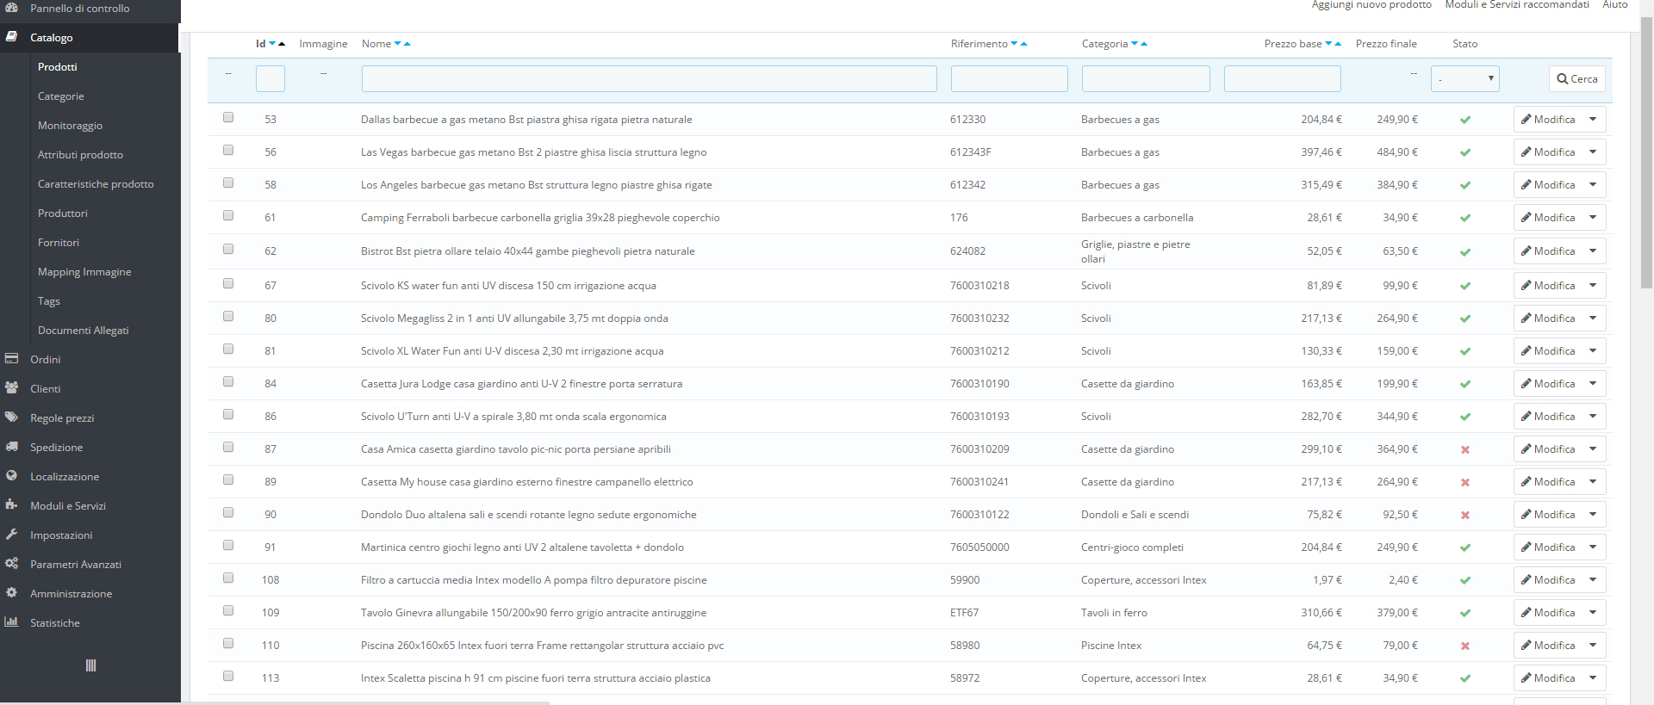Focus the Id filter input field
Screen dimensions: 1654x705
pos(270,79)
